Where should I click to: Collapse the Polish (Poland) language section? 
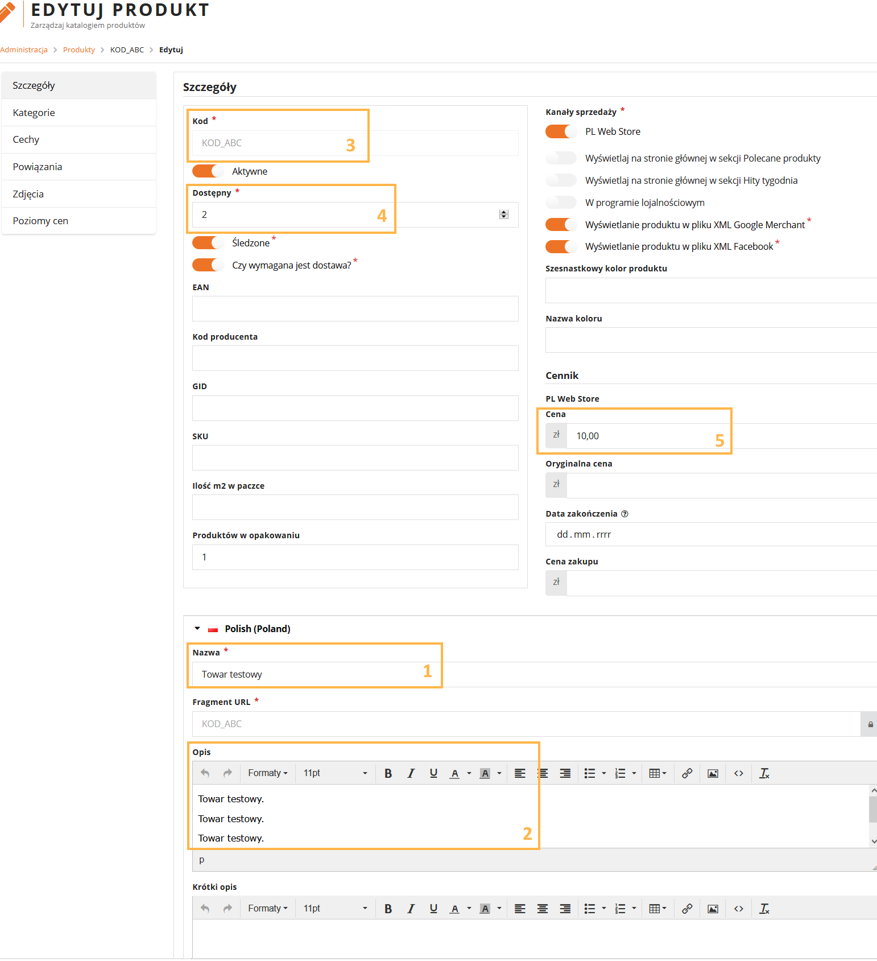[197, 629]
